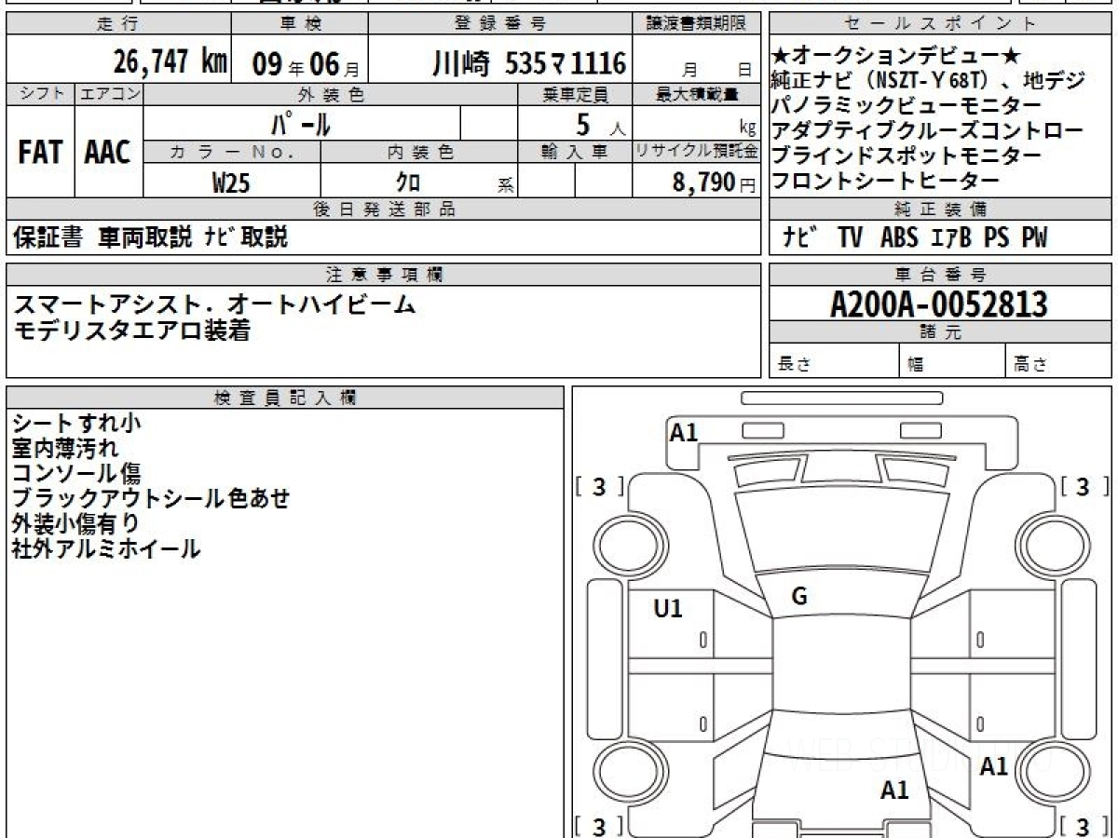Select the フロントシートヒーター line
Screen dimensions: 1118x838
pos(886,181)
